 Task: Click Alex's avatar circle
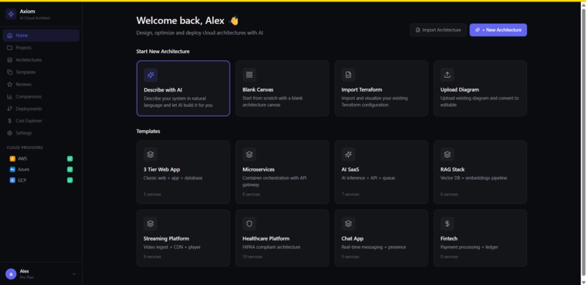pos(11,274)
